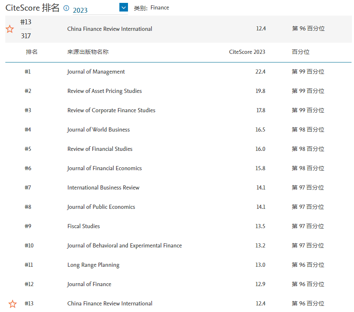Select Long Range Planning journal
Image resolution: width=354 pixels, height=312 pixels.
coord(93,265)
